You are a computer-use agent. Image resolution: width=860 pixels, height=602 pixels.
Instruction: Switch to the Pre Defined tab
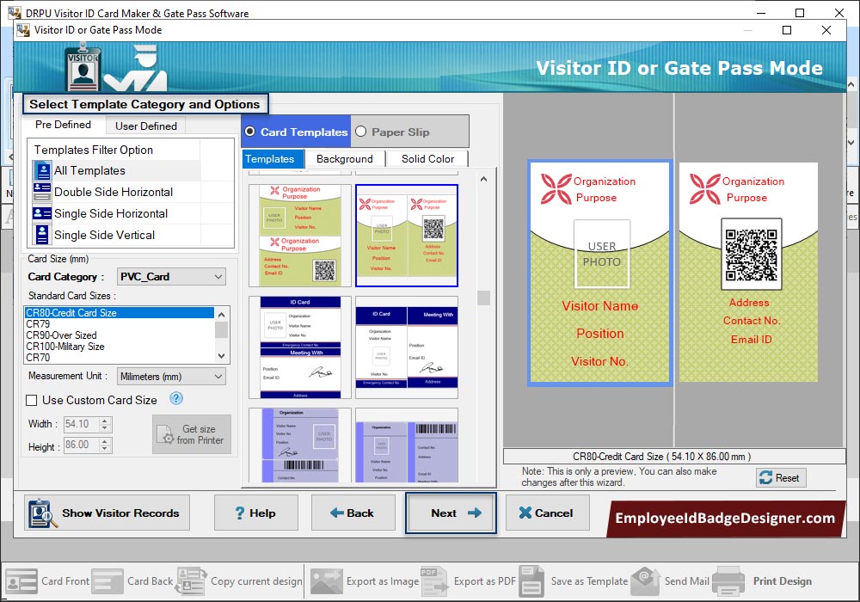[63, 125]
